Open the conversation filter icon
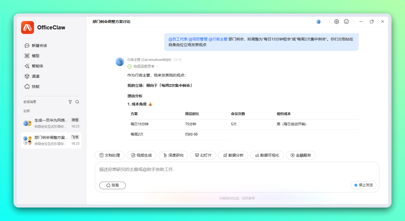The width and height of the screenshot is (405, 221). [70, 102]
